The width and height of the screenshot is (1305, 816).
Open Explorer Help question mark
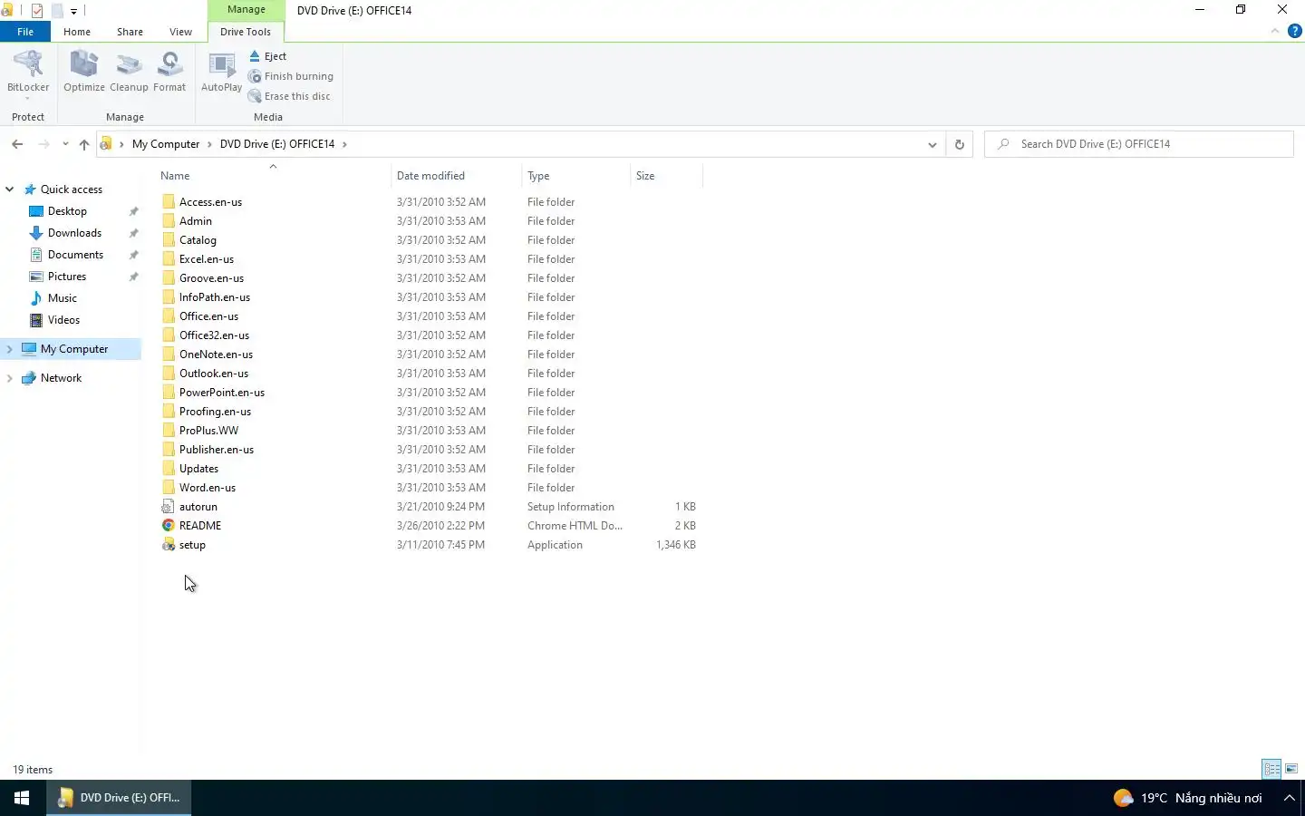[1295, 31]
